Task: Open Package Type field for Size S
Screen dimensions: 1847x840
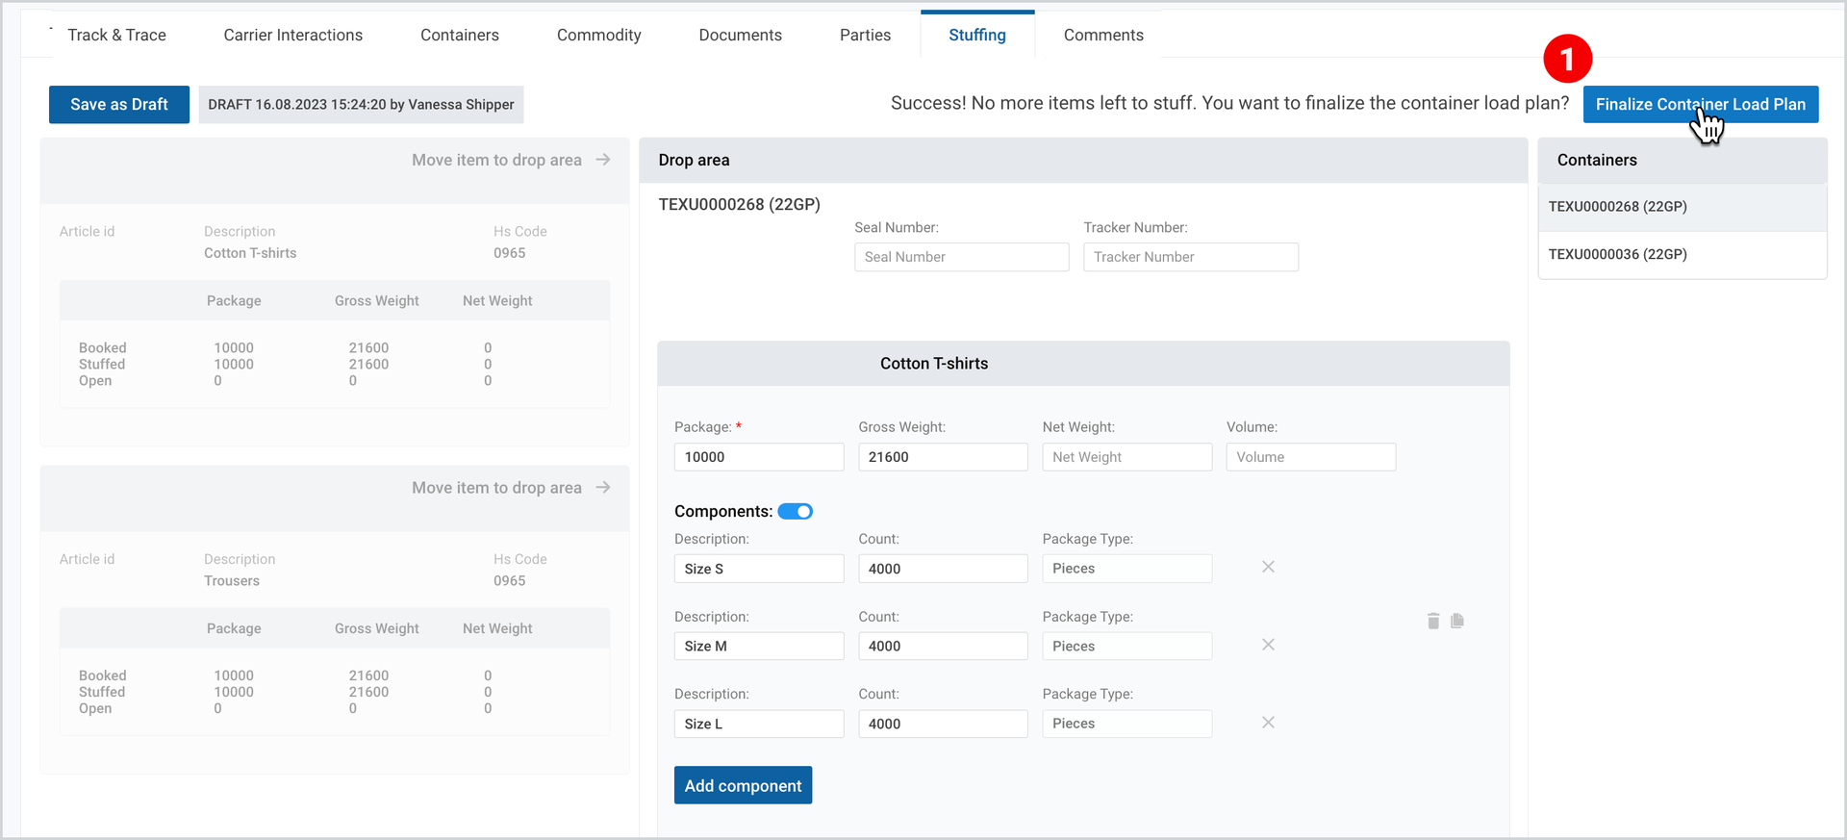Action: click(1127, 569)
